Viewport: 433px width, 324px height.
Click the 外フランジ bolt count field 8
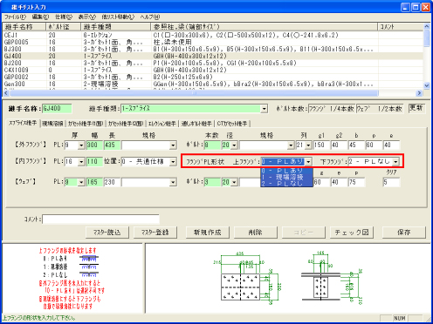click(212, 145)
